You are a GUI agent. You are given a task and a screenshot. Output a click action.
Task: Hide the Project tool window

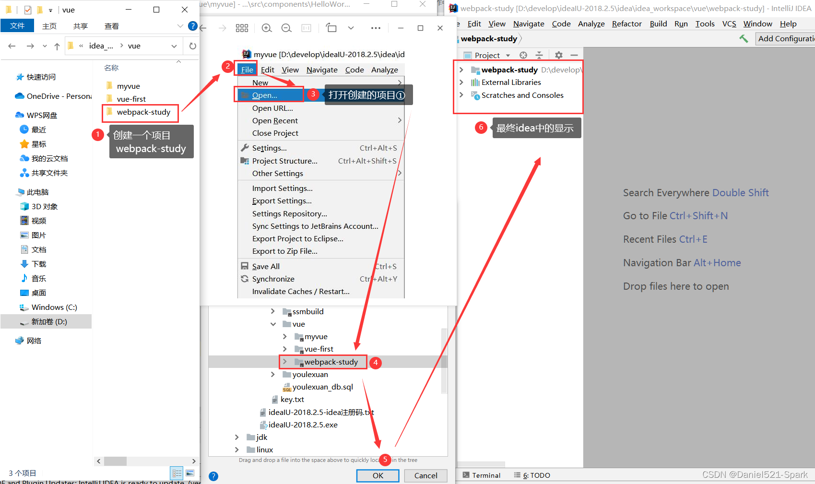click(x=574, y=55)
